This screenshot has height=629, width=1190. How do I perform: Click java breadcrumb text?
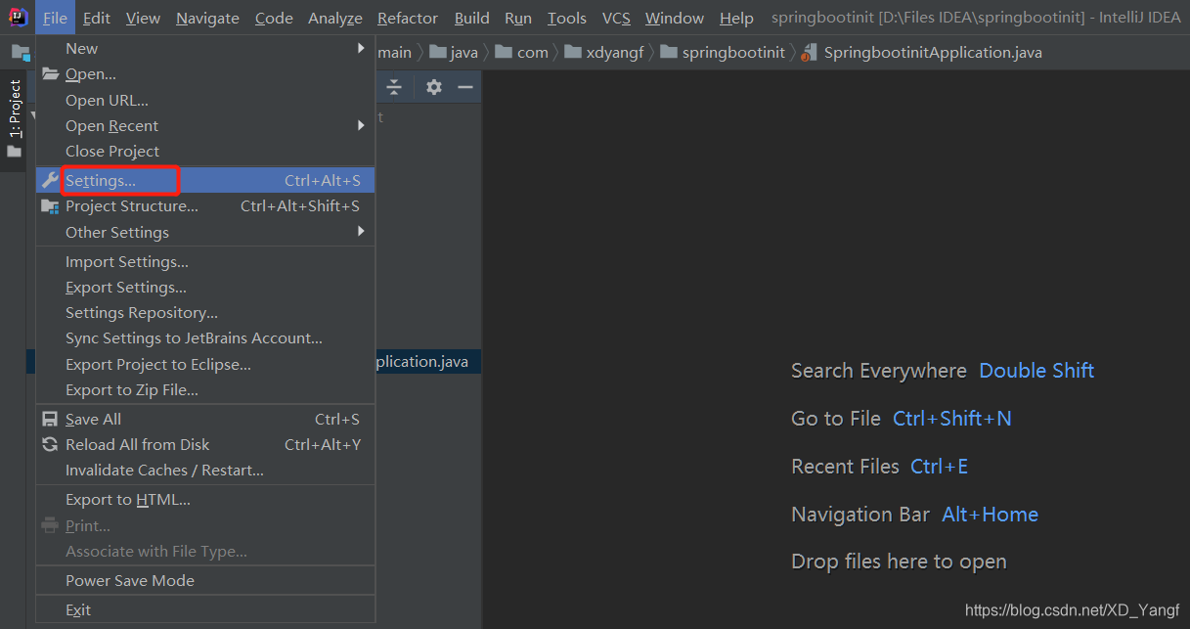point(463,52)
